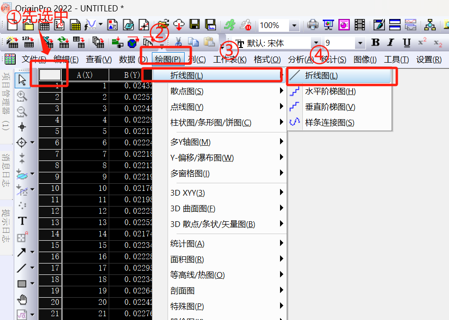Click the Print icon

coord(313,25)
